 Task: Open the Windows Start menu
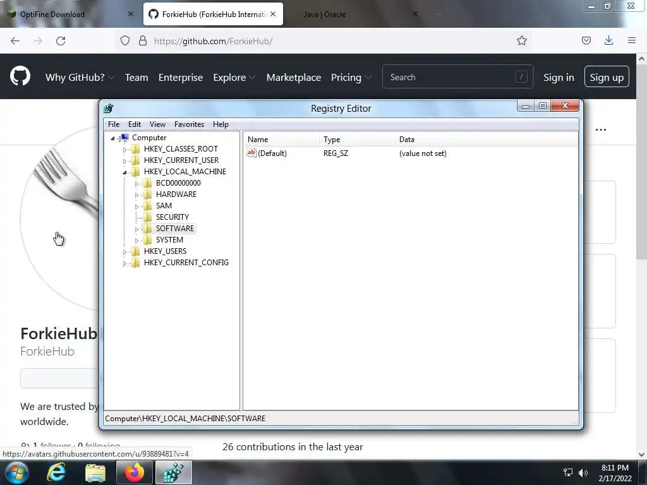(x=16, y=472)
